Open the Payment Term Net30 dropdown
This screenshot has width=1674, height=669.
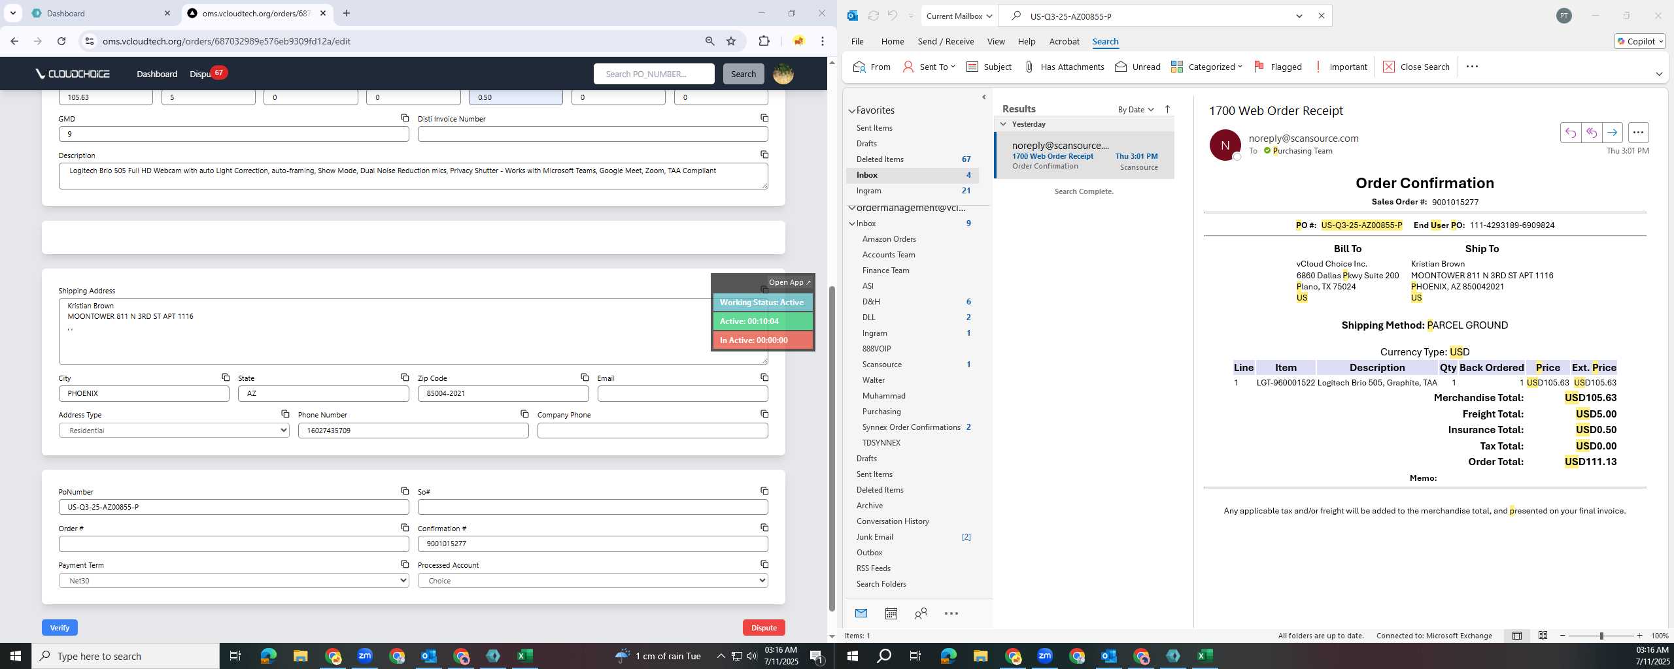233,580
